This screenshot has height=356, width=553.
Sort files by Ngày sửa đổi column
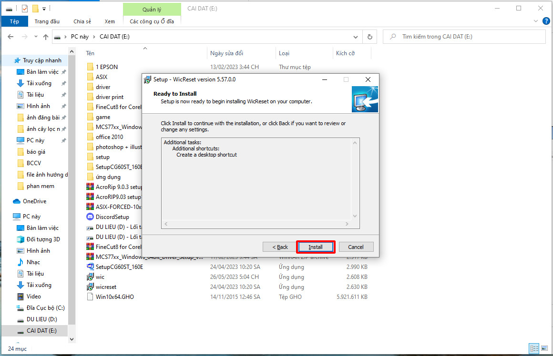point(226,53)
